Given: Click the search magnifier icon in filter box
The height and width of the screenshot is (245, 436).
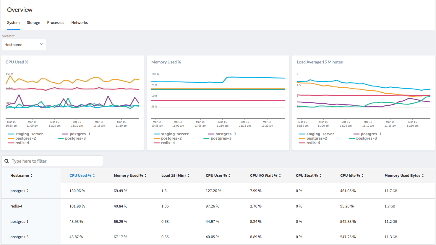Looking at the screenshot, I should click(x=7, y=161).
